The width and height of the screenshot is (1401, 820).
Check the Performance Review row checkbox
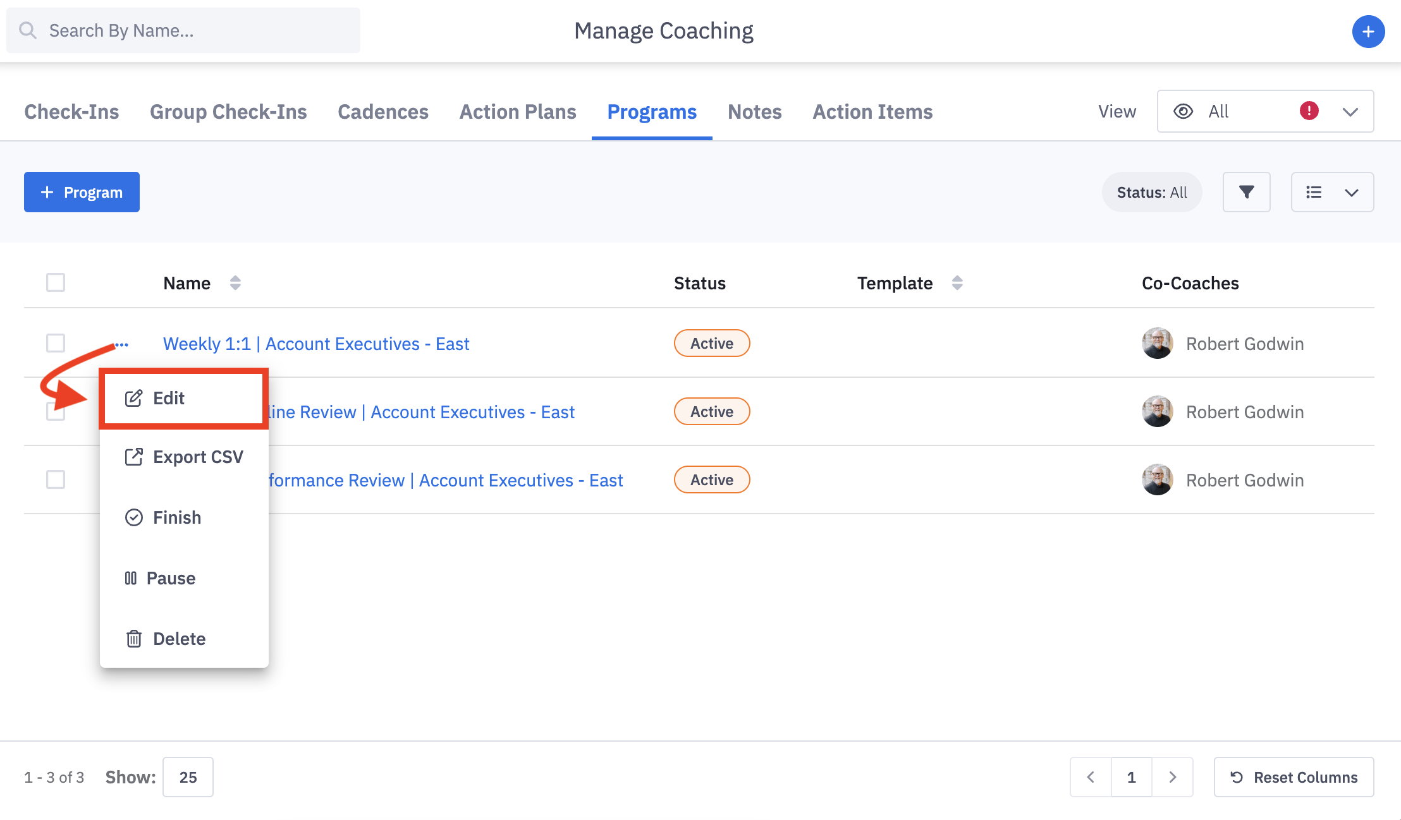coord(56,479)
